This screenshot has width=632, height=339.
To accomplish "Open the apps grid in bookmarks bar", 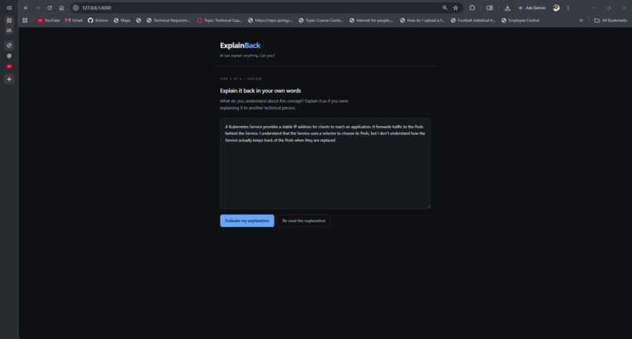I will 25,20.
